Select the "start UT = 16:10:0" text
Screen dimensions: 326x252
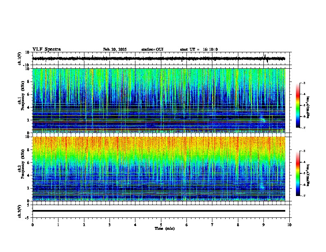click(199, 49)
